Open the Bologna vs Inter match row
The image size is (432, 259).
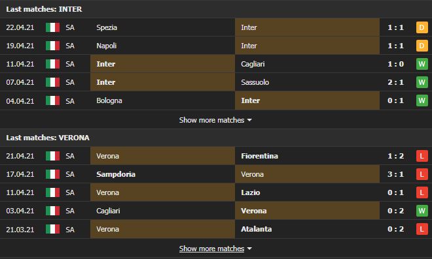[216, 100]
